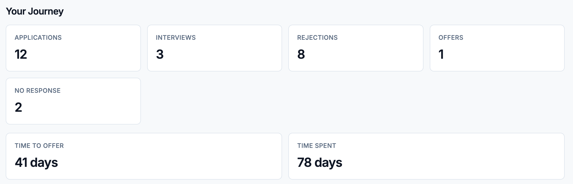
Task: Select the TIME SPENT label
Action: click(317, 146)
